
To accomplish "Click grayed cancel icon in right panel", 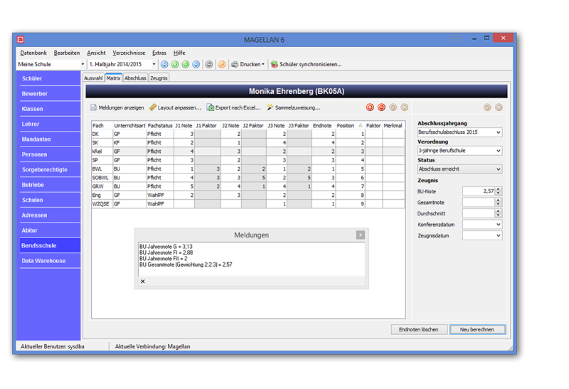I will point(499,107).
